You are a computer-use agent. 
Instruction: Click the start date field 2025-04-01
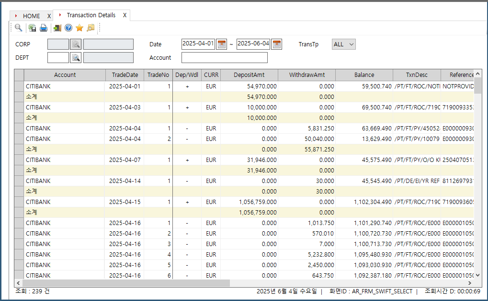(x=198, y=44)
